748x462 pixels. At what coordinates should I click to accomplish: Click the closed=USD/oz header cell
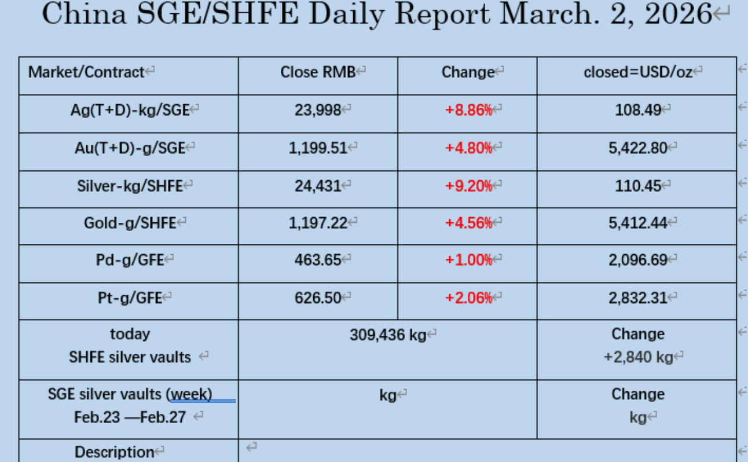637,72
